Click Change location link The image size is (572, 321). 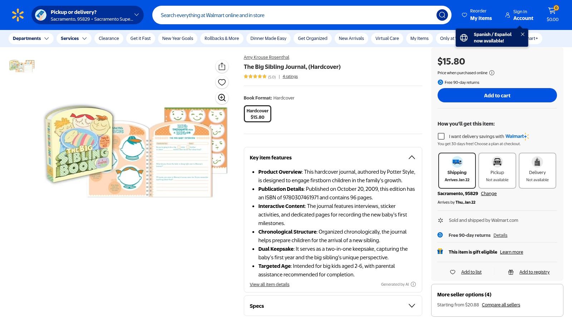pyautogui.click(x=489, y=193)
